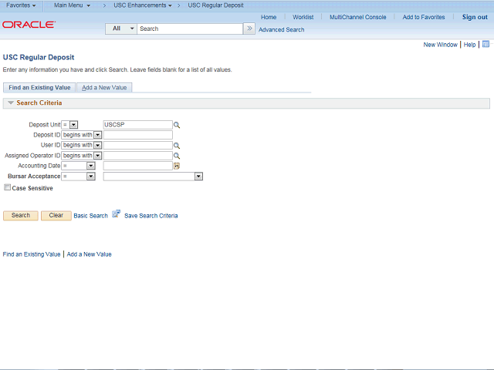494x370 pixels.
Task: Select the Find an Existing Value tab
Action: pyautogui.click(x=39, y=87)
